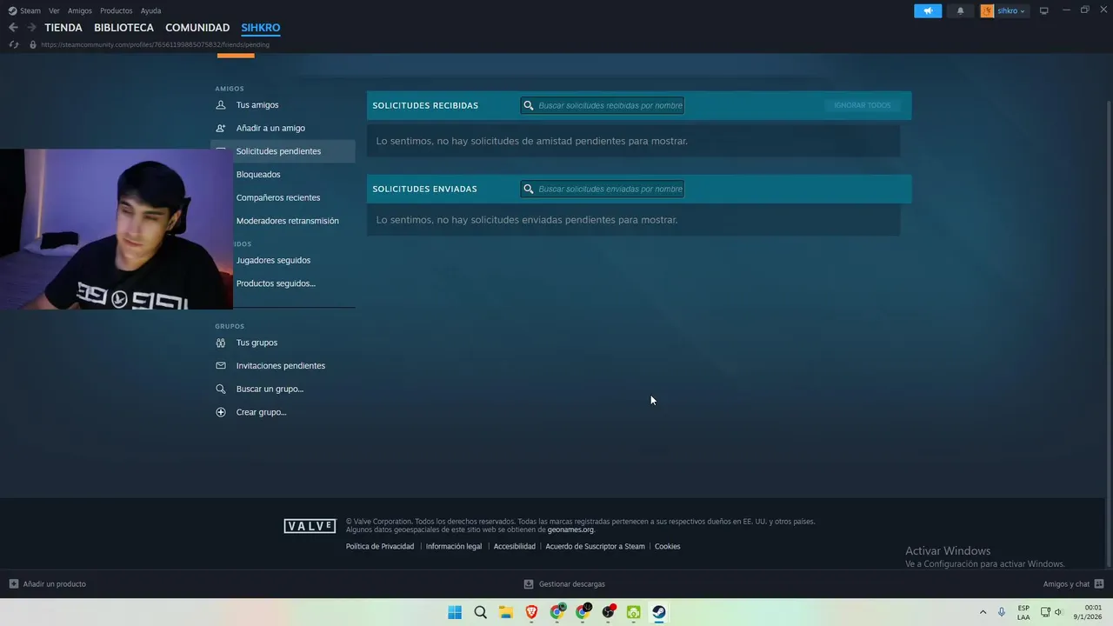This screenshot has width=1113, height=626.
Task: Go to the COMUNIDAD tab
Action: click(x=197, y=28)
